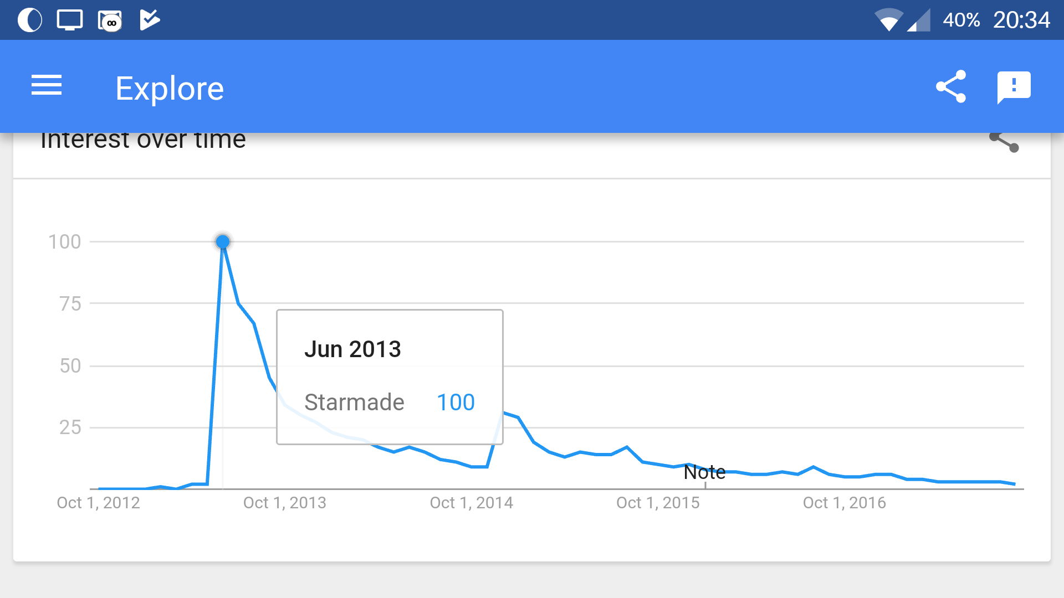Open the send feedback icon
This screenshot has width=1064, height=598.
[1014, 87]
